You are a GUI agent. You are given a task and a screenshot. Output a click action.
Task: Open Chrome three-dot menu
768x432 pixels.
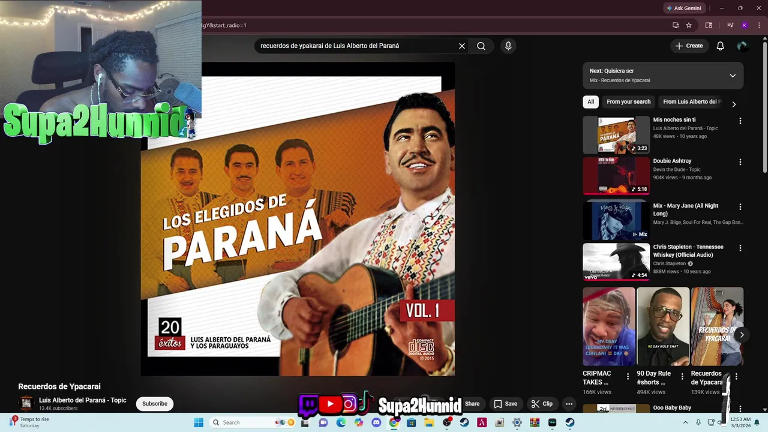pyautogui.click(x=759, y=25)
